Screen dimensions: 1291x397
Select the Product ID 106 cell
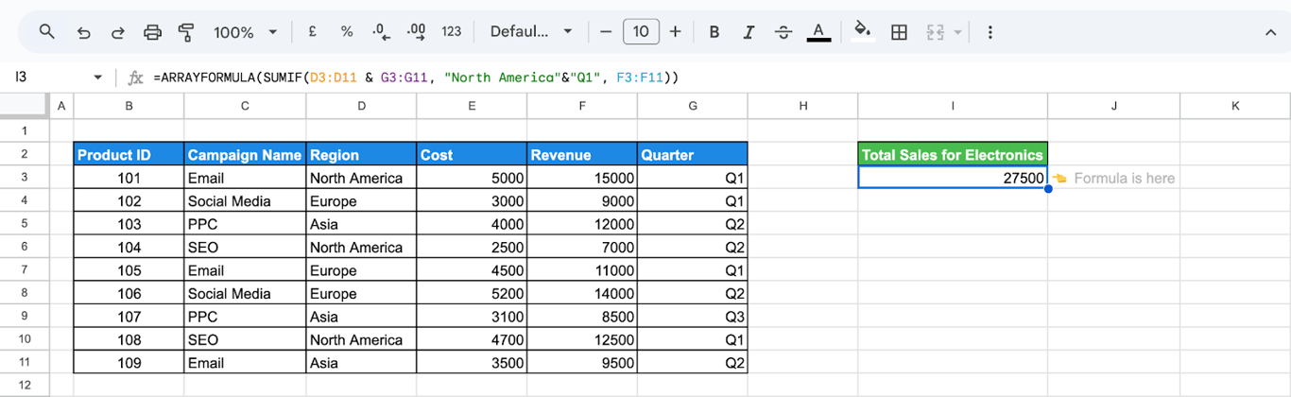click(x=129, y=293)
